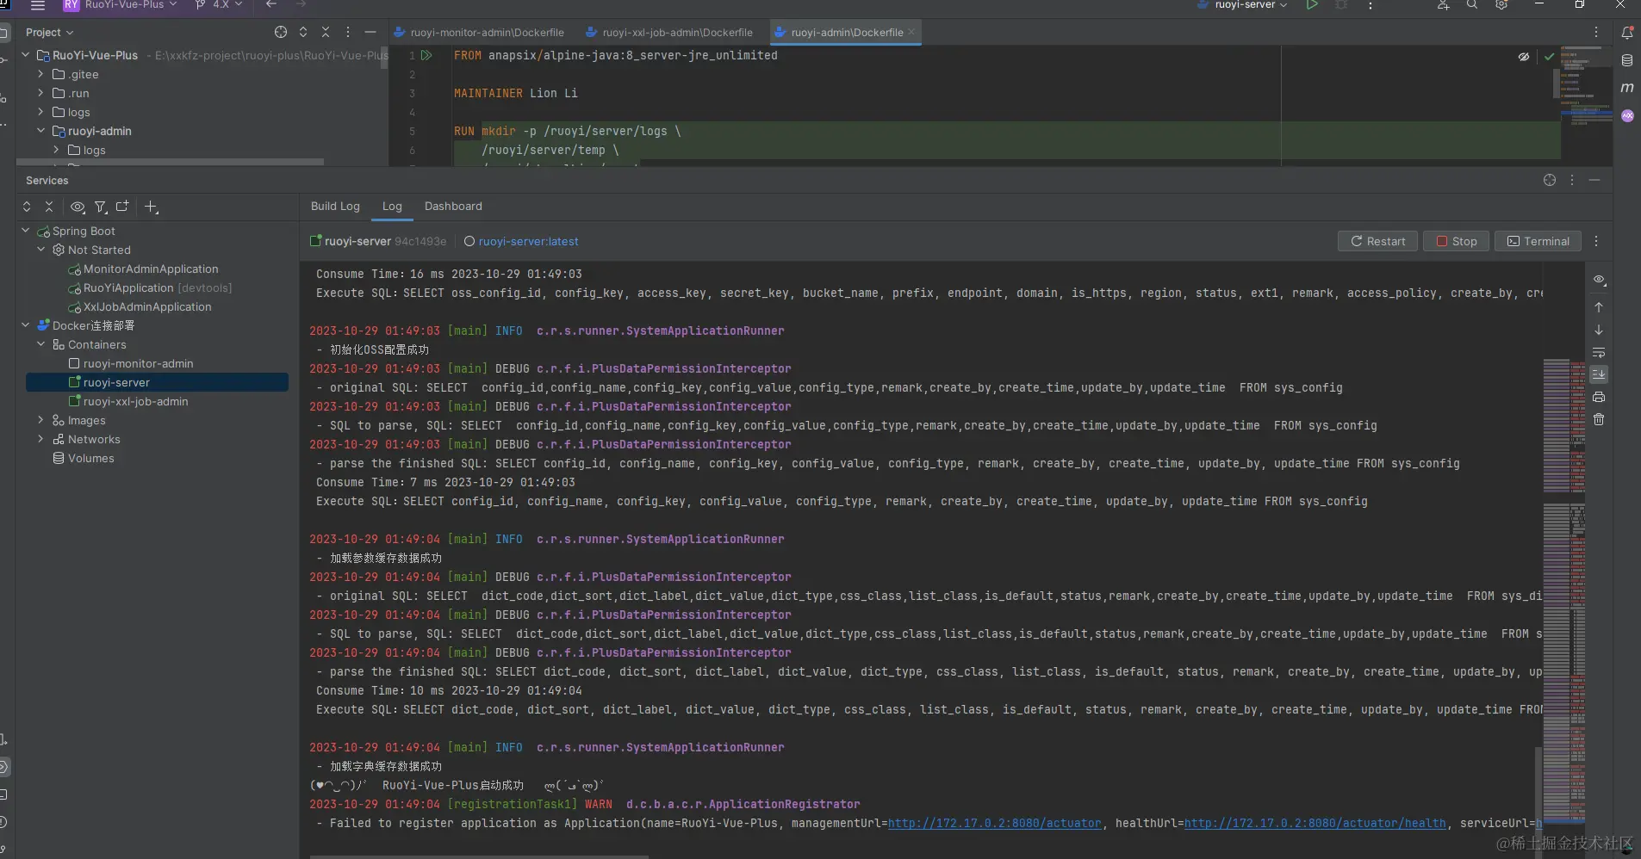Select the Volumes node
This screenshot has height=859, width=1641.
pyautogui.click(x=84, y=458)
